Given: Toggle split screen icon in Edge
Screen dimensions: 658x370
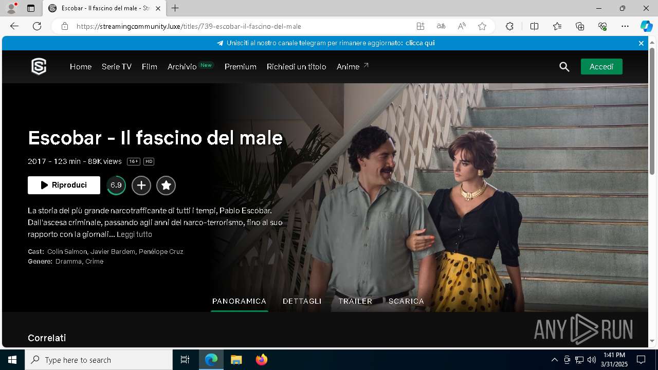Looking at the screenshot, I should tap(534, 26).
